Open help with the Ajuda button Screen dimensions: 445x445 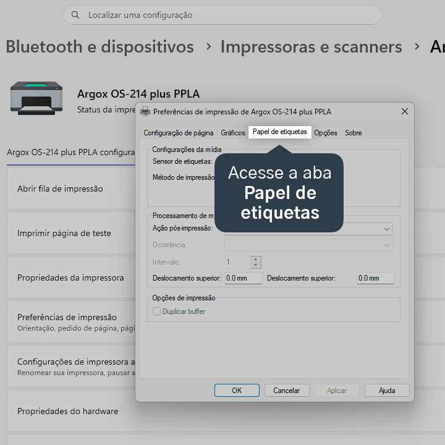coord(387,391)
